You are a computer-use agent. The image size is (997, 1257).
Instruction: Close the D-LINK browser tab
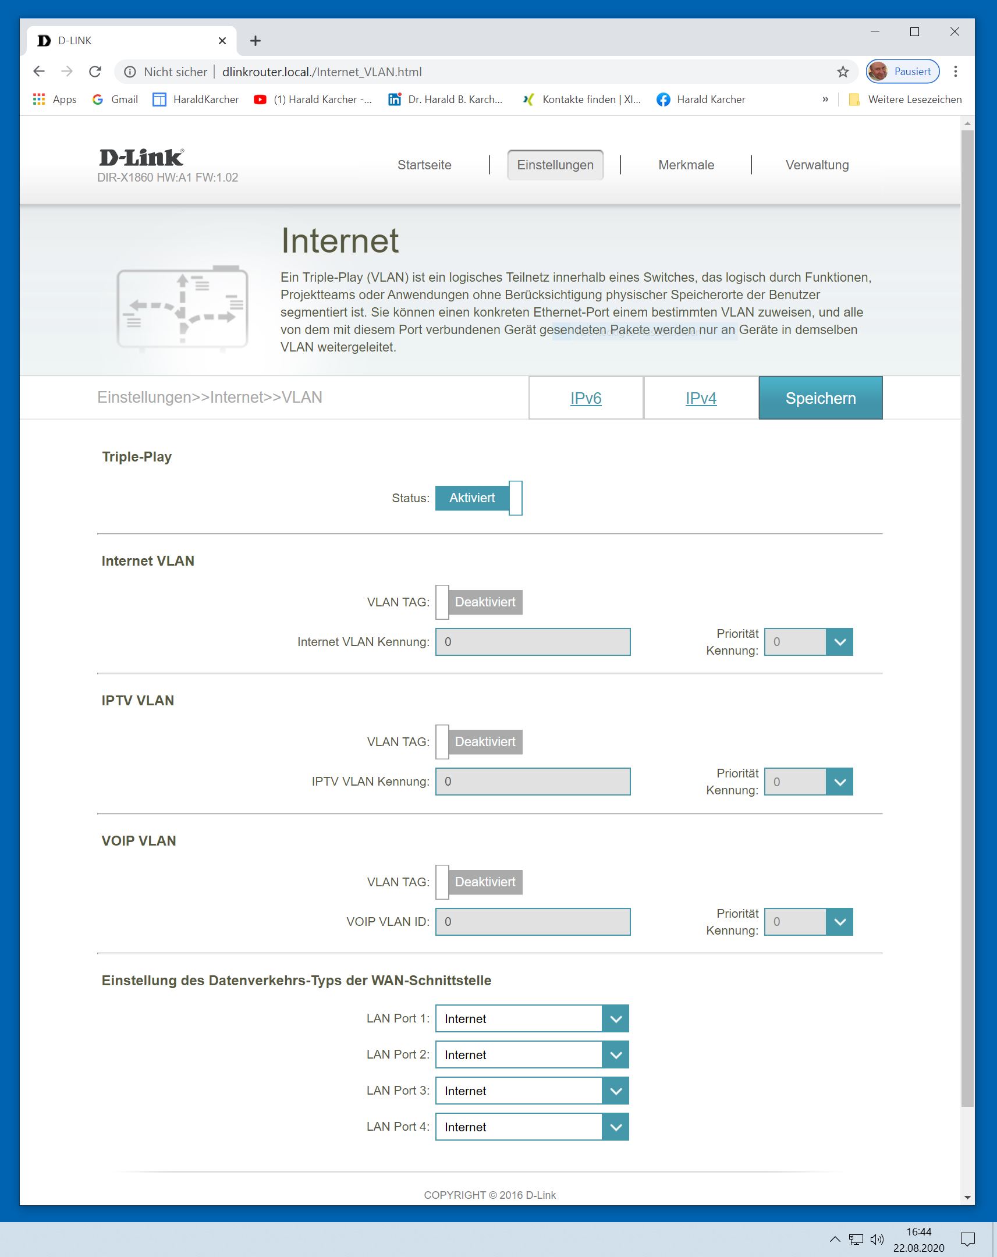(x=222, y=41)
